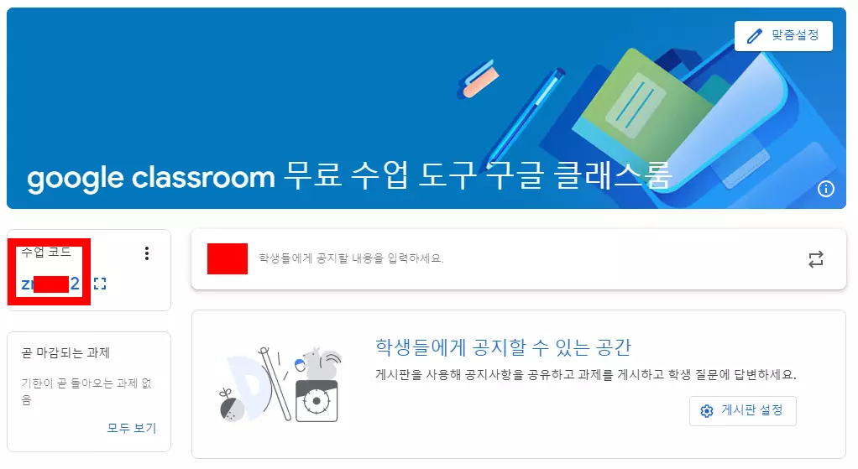Click the blue class code text
The height and width of the screenshot is (469, 858).
click(x=50, y=284)
